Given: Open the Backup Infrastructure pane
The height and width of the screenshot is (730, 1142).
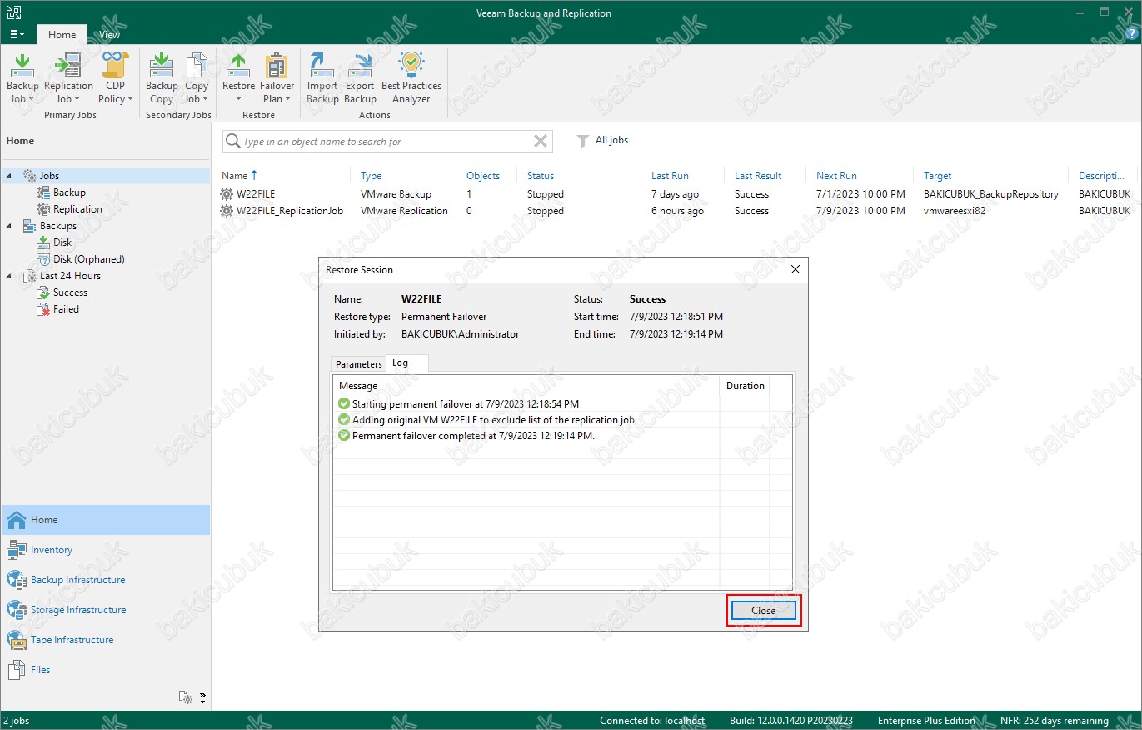Looking at the screenshot, I should 105,580.
